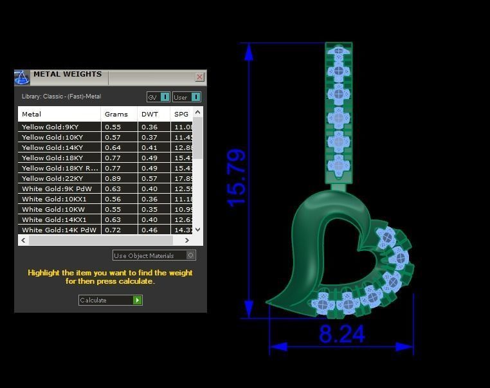Sort by the SPG column header
490x388 pixels.
pos(181,114)
